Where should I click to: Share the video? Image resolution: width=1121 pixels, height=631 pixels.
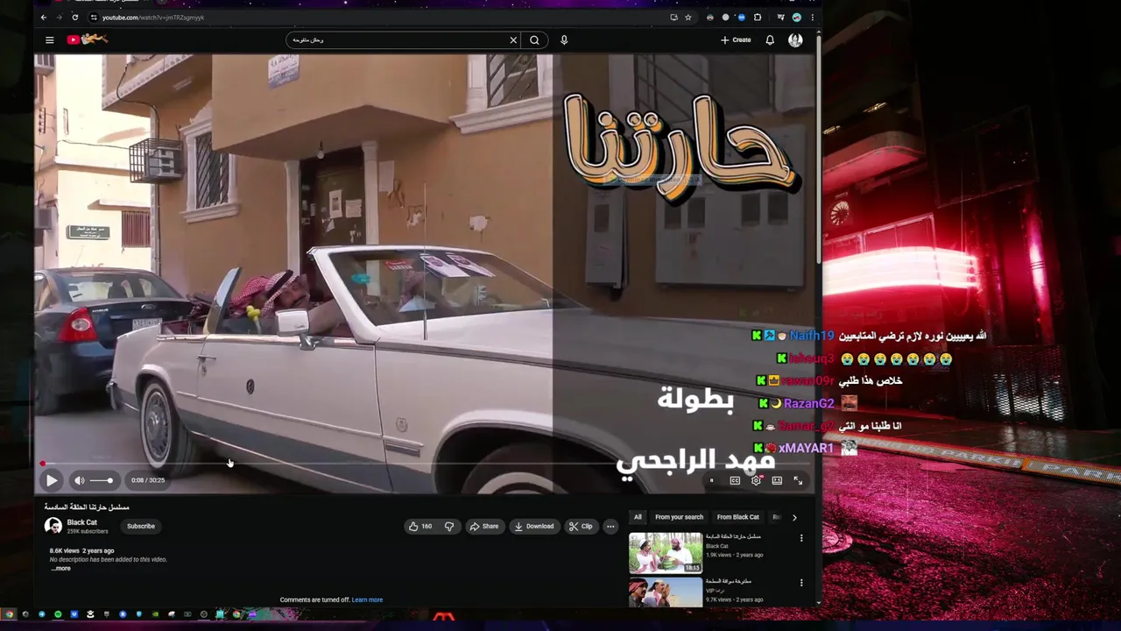click(483, 527)
